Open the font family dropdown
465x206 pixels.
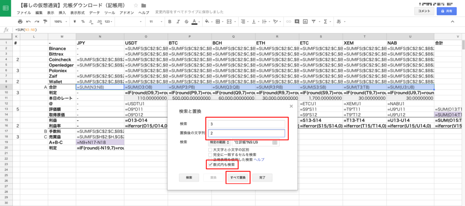pos(129,22)
